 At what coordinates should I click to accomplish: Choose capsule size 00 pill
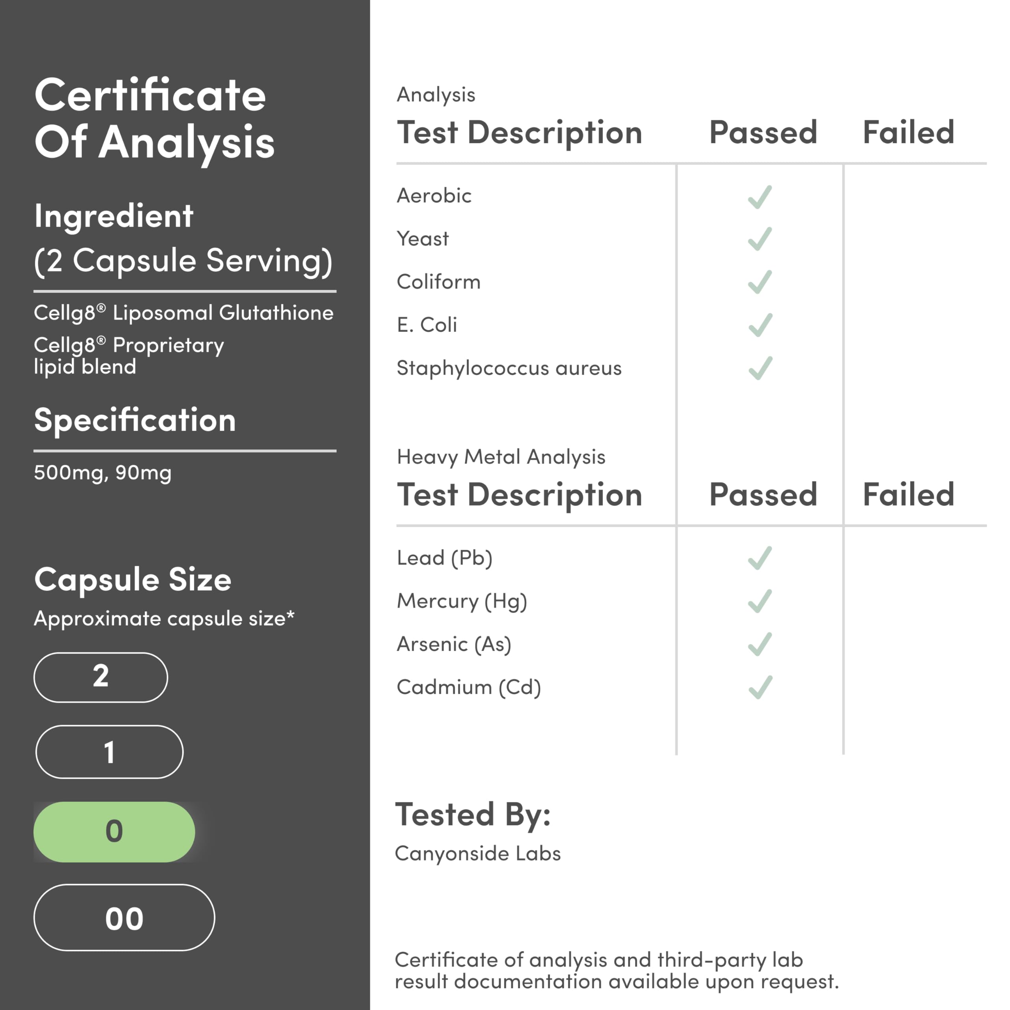click(x=124, y=917)
